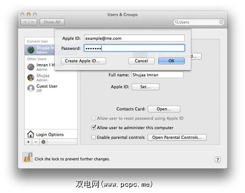The width and height of the screenshot is (245, 193).
Task: Open Login Options
Action: point(51,134)
